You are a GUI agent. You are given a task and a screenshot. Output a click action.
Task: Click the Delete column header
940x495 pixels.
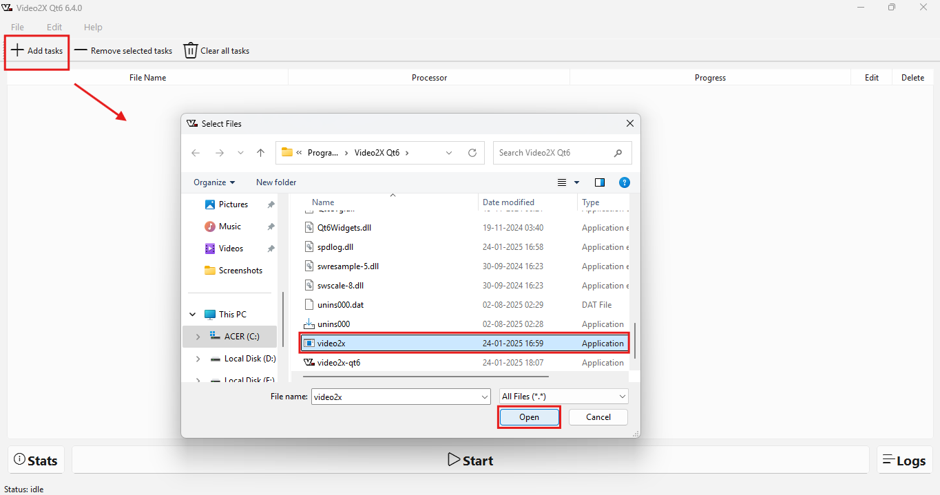[x=912, y=78]
